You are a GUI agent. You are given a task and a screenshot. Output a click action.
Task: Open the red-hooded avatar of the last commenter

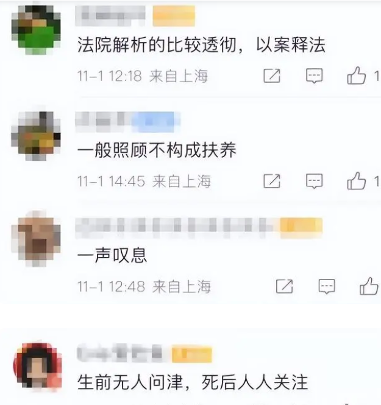point(37,365)
